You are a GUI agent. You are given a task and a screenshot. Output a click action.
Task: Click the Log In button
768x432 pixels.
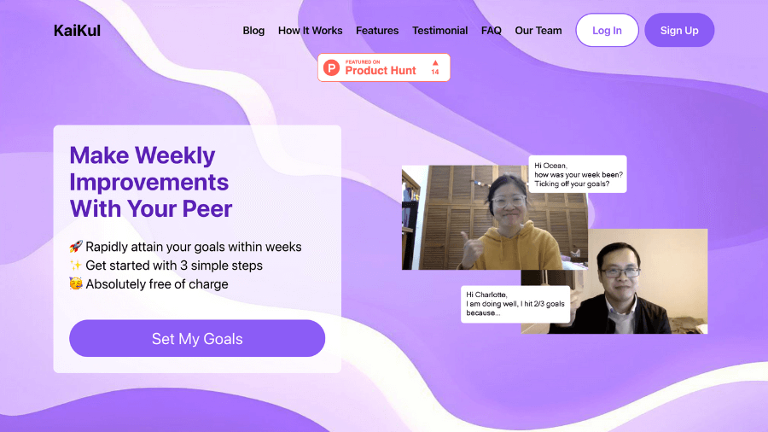607,31
